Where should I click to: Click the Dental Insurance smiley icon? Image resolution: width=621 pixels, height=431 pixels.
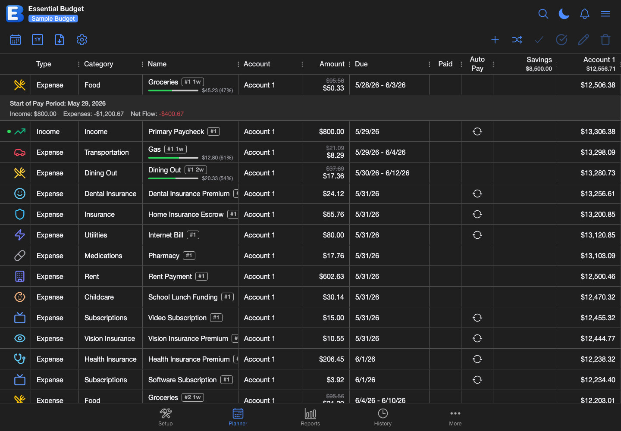click(20, 194)
